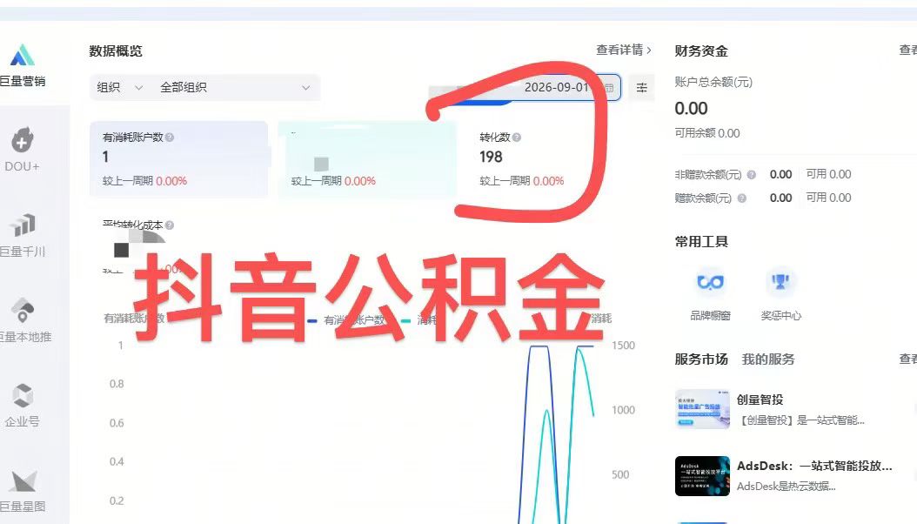The height and width of the screenshot is (524, 917).
Task: Click the filter settings icon beside date
Action: pyautogui.click(x=641, y=88)
